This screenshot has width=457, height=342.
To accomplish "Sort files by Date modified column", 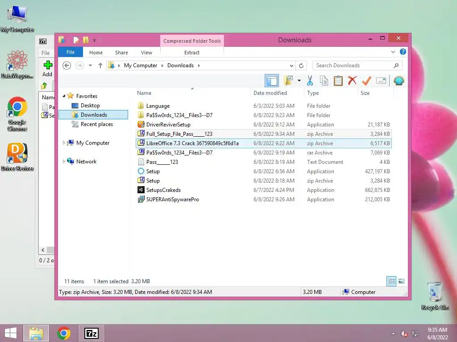I will [x=277, y=93].
